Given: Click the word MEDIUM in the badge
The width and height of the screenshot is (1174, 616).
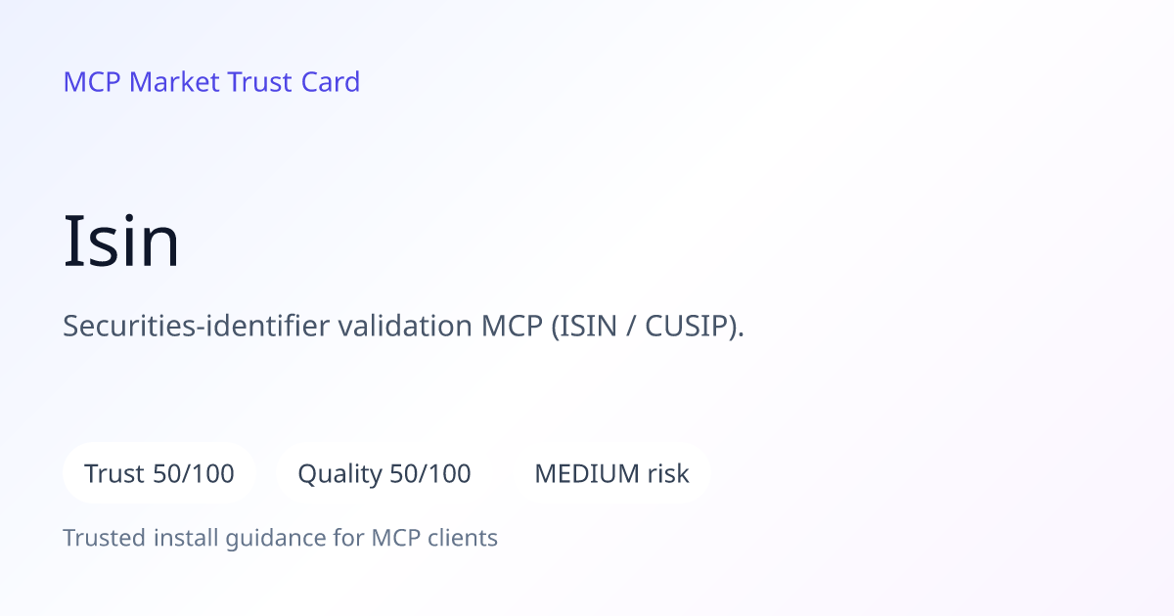Looking at the screenshot, I should coord(587,474).
